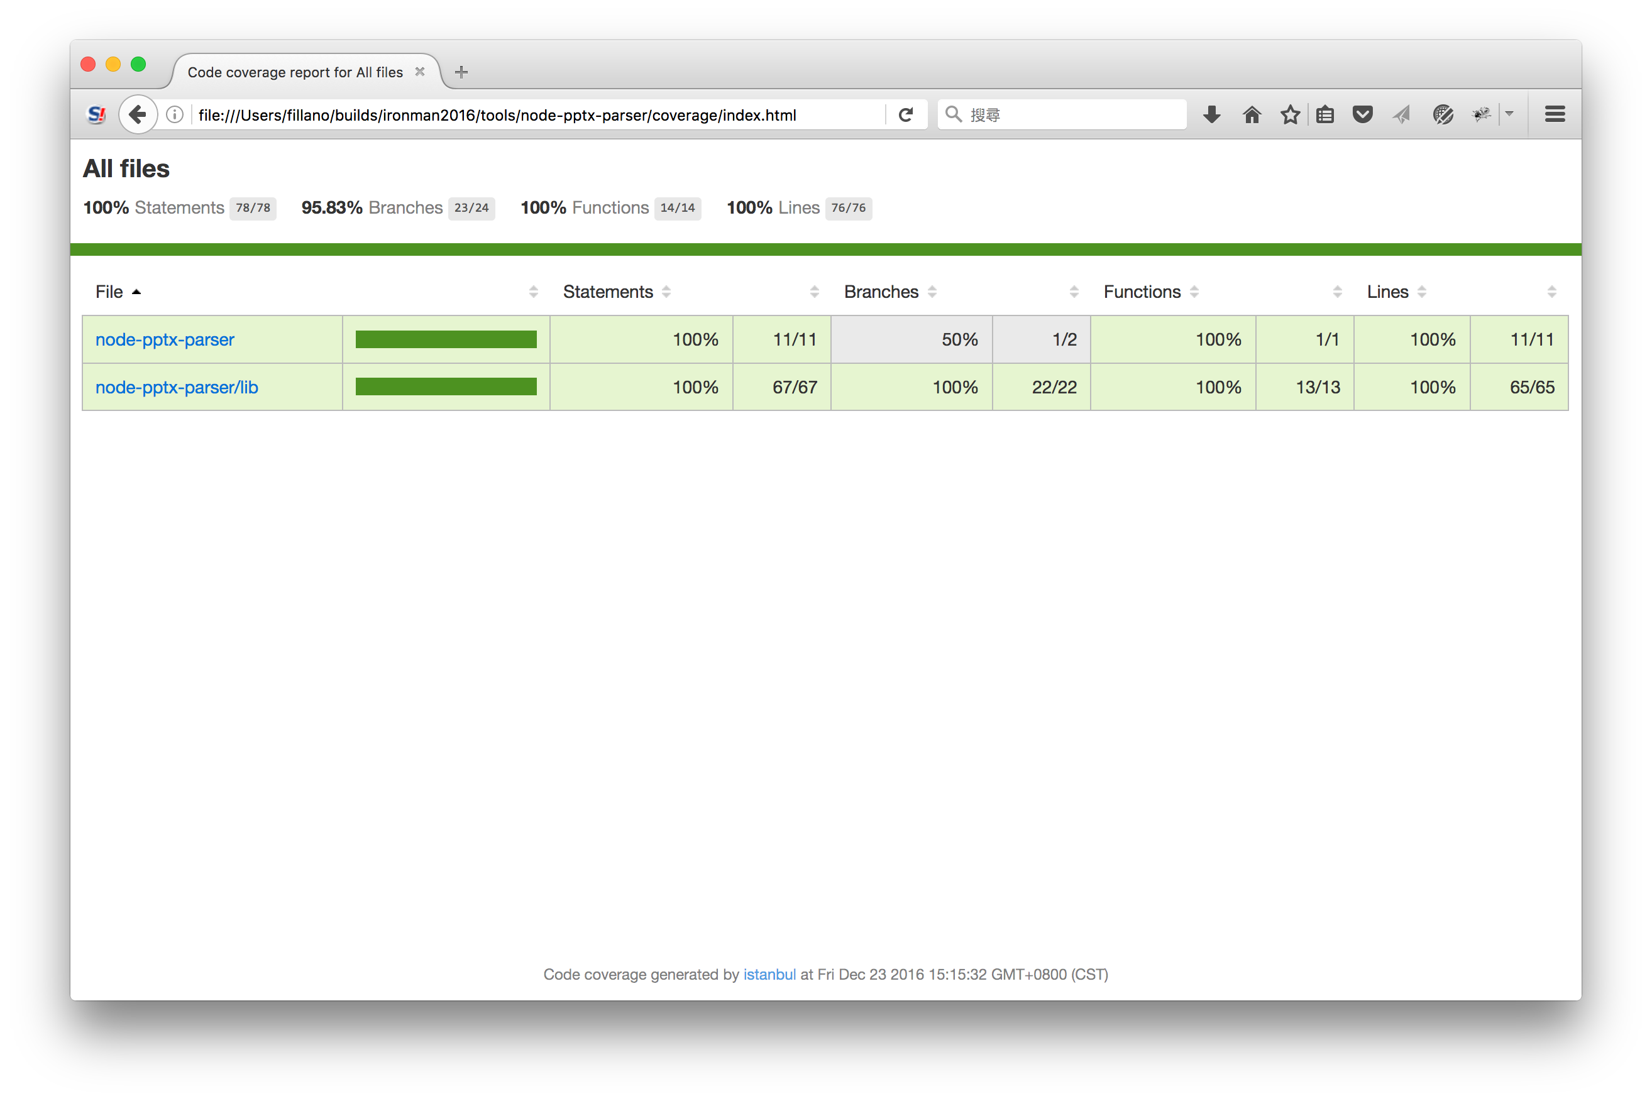Open the hamburger browser menu
The height and width of the screenshot is (1101, 1652).
click(1555, 114)
